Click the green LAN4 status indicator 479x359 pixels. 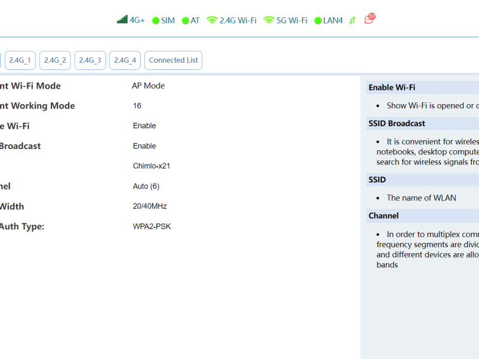point(318,20)
